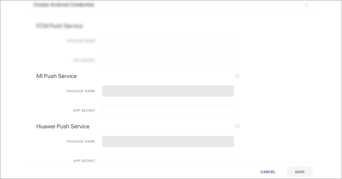The width and height of the screenshot is (342, 179).
Task: Collapse the MI Push Service section
Action: click(x=237, y=76)
